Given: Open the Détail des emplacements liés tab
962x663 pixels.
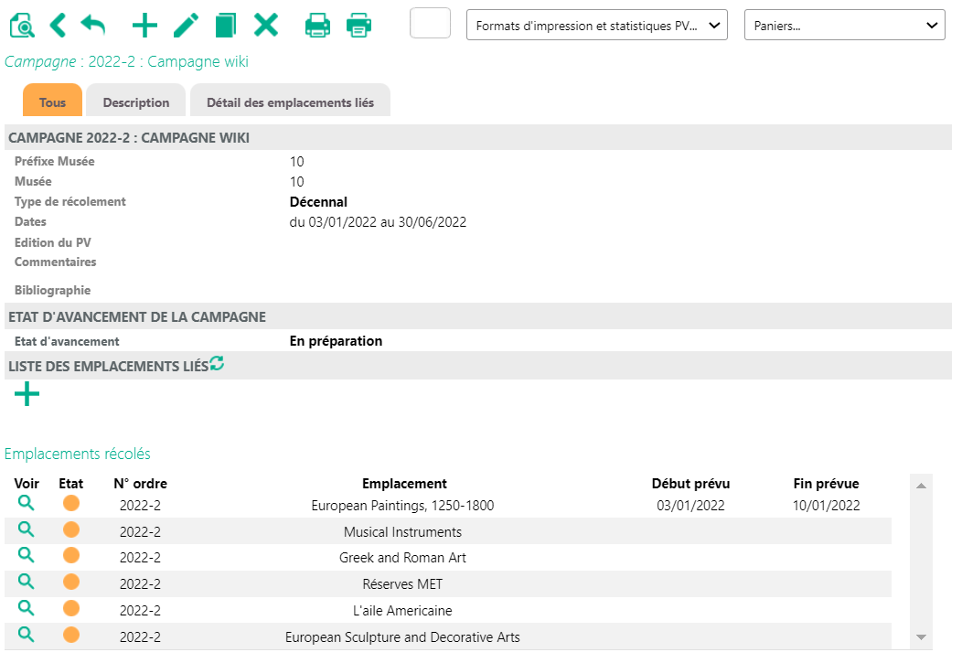Looking at the screenshot, I should point(290,102).
